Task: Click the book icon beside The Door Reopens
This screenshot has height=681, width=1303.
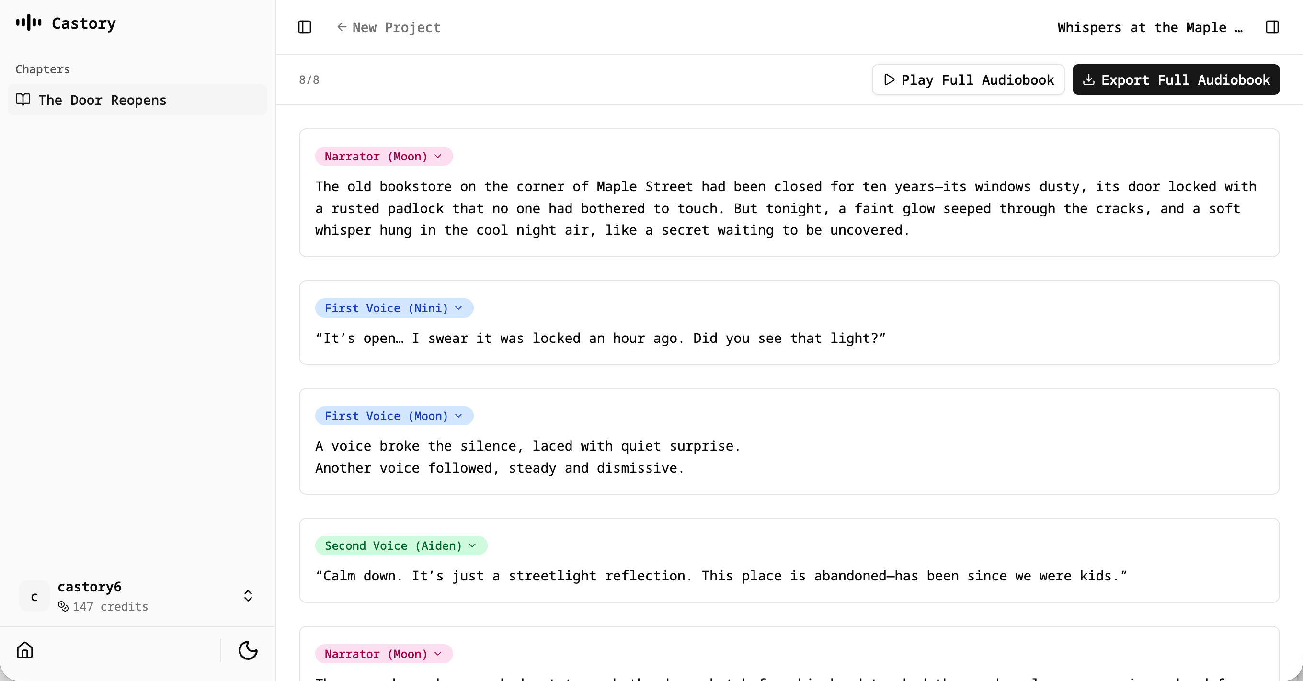Action: [23, 100]
